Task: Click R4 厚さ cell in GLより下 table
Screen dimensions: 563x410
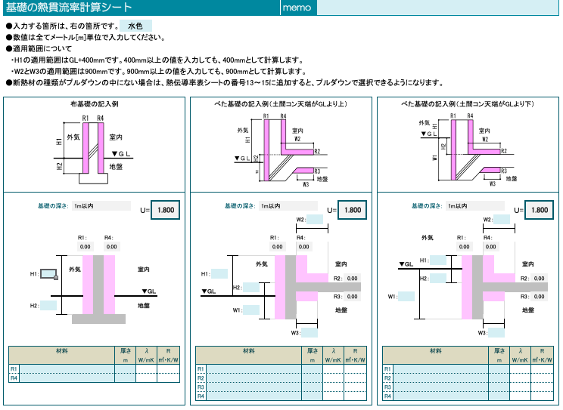Action: [499, 396]
